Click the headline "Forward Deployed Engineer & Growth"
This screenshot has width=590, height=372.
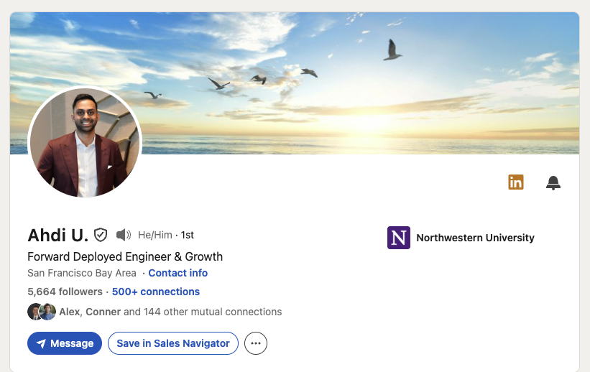pos(125,256)
